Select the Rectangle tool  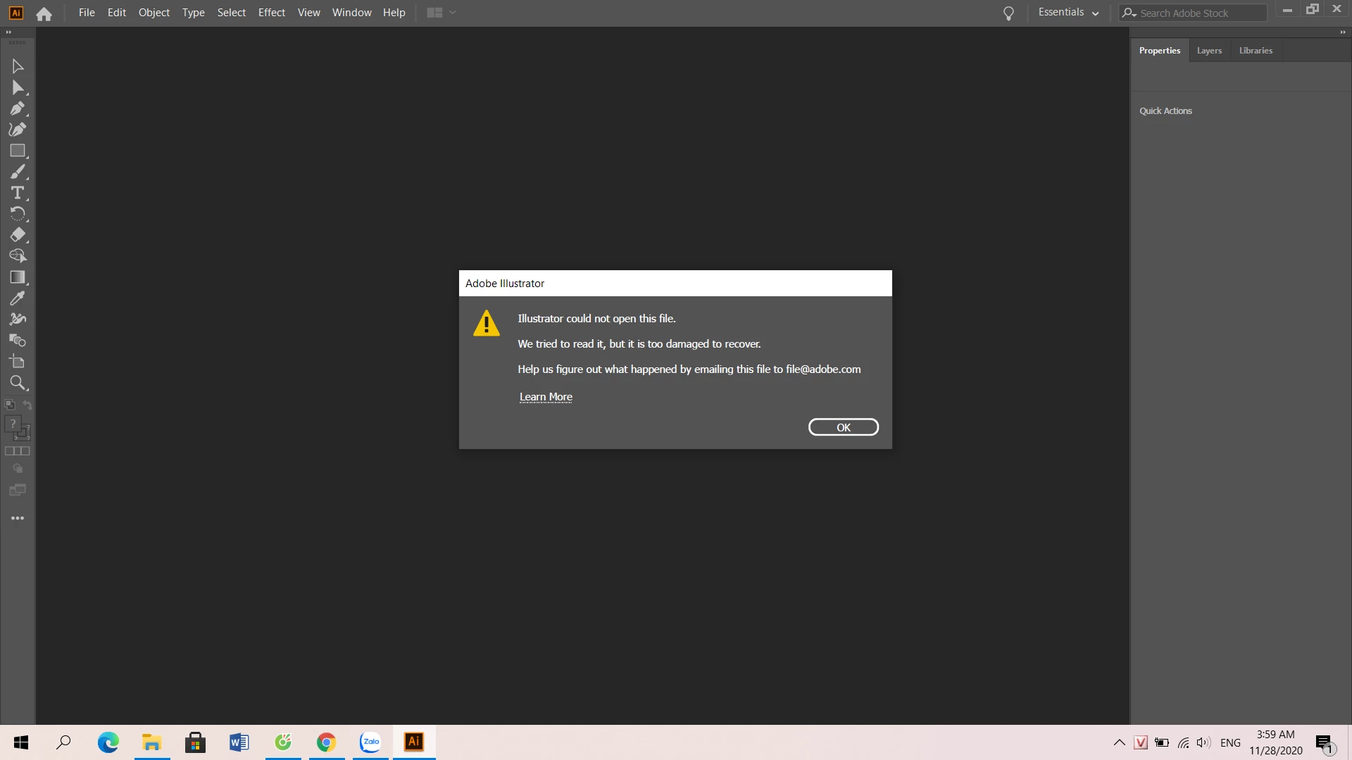click(x=18, y=151)
